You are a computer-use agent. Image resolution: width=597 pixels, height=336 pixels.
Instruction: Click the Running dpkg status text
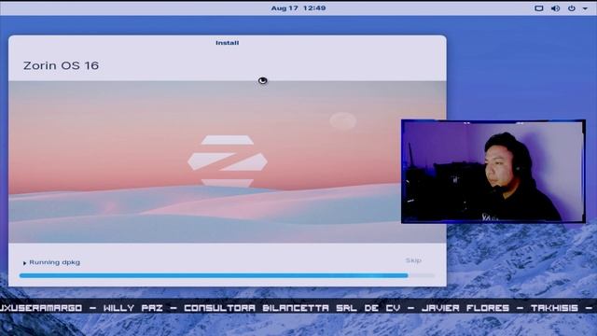point(54,262)
